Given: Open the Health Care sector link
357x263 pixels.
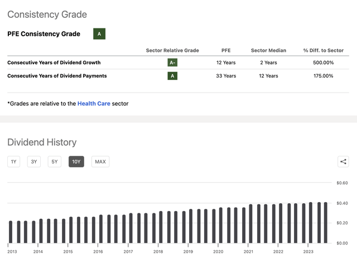Looking at the screenshot, I should [94, 103].
